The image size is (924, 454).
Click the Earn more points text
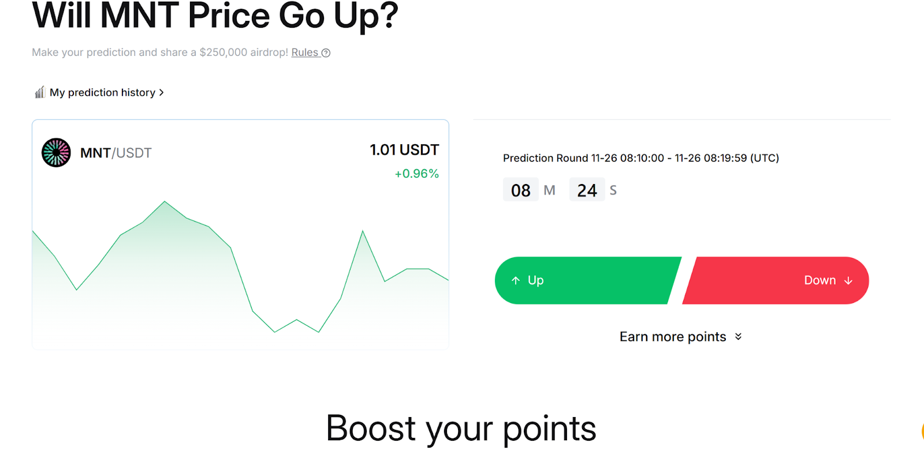[x=673, y=336]
